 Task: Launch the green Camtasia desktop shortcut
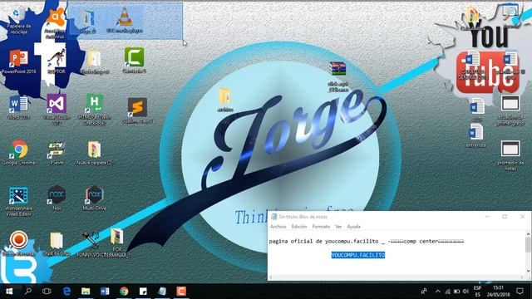[134, 61]
